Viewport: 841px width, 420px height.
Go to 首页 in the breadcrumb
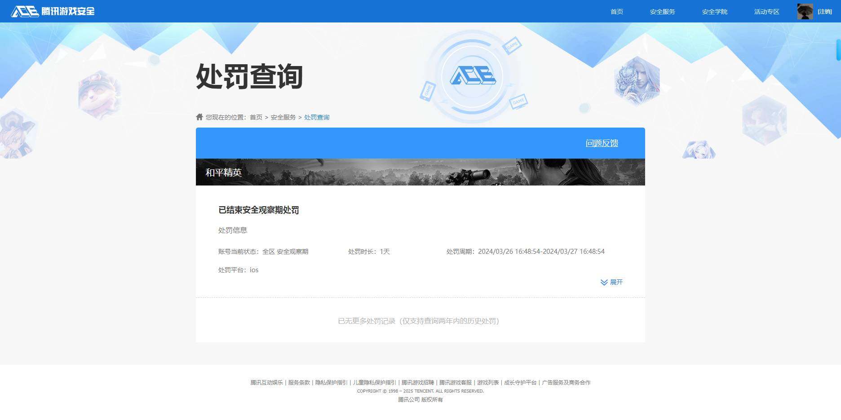click(x=256, y=117)
